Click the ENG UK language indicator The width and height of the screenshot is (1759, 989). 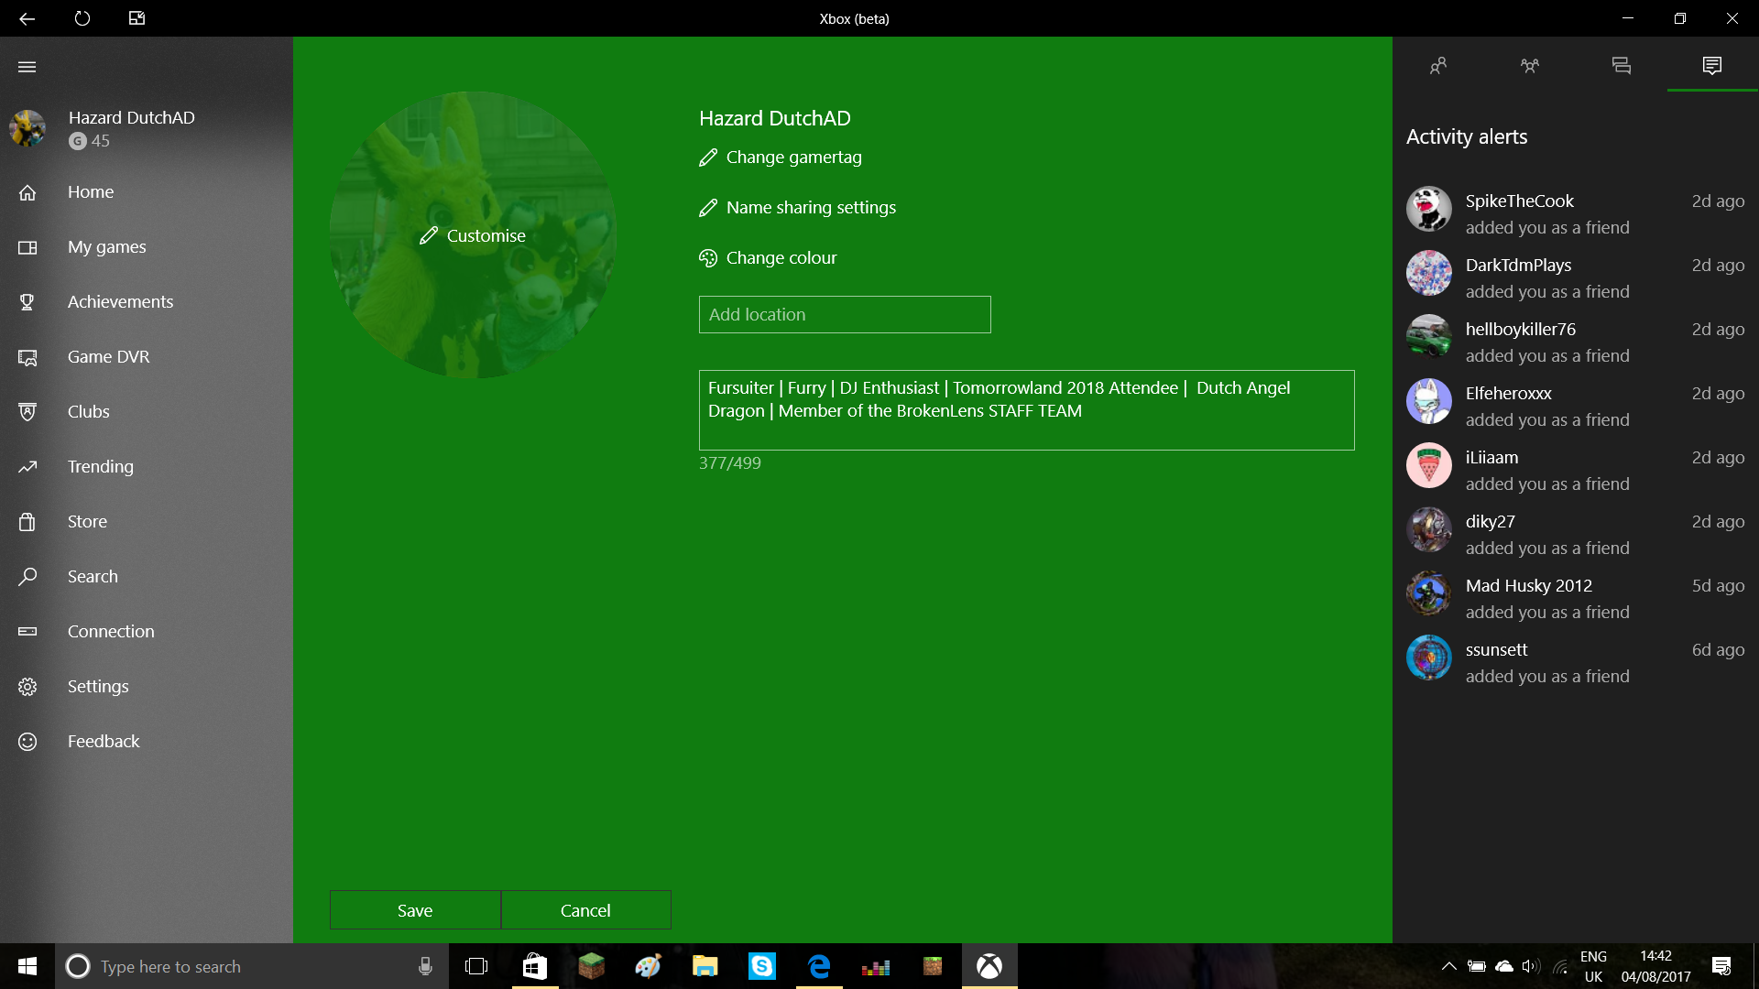1594,966
